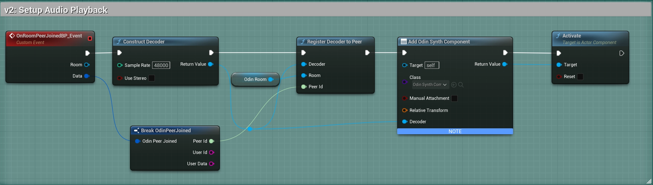This screenshot has width=653, height=185.
Task: Toggle the Use Stereo checkbox
Action: pyautogui.click(x=152, y=78)
